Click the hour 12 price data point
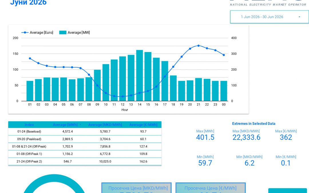 [x=122, y=97]
